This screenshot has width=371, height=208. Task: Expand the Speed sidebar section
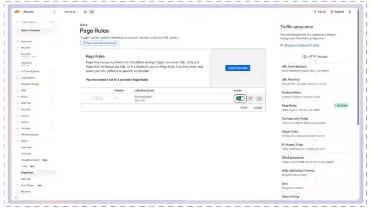point(52,122)
